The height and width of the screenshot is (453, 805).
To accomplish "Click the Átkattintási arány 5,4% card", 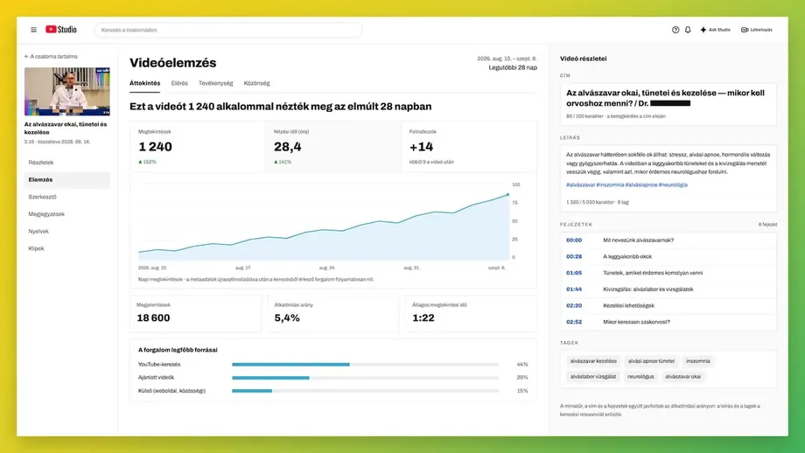I will point(333,313).
